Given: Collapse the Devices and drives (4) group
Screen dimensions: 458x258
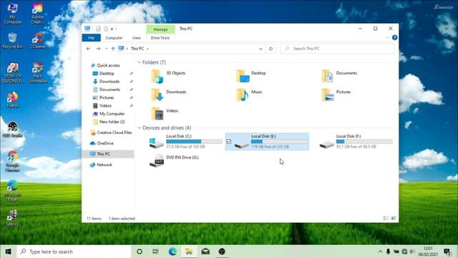Looking at the screenshot, I should [x=140, y=128].
